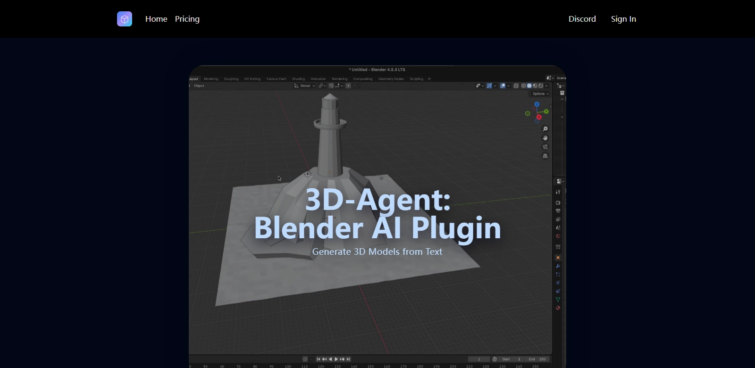Switch to the Scripting workspace tab
Screen dimensions: 755x368
click(x=417, y=79)
